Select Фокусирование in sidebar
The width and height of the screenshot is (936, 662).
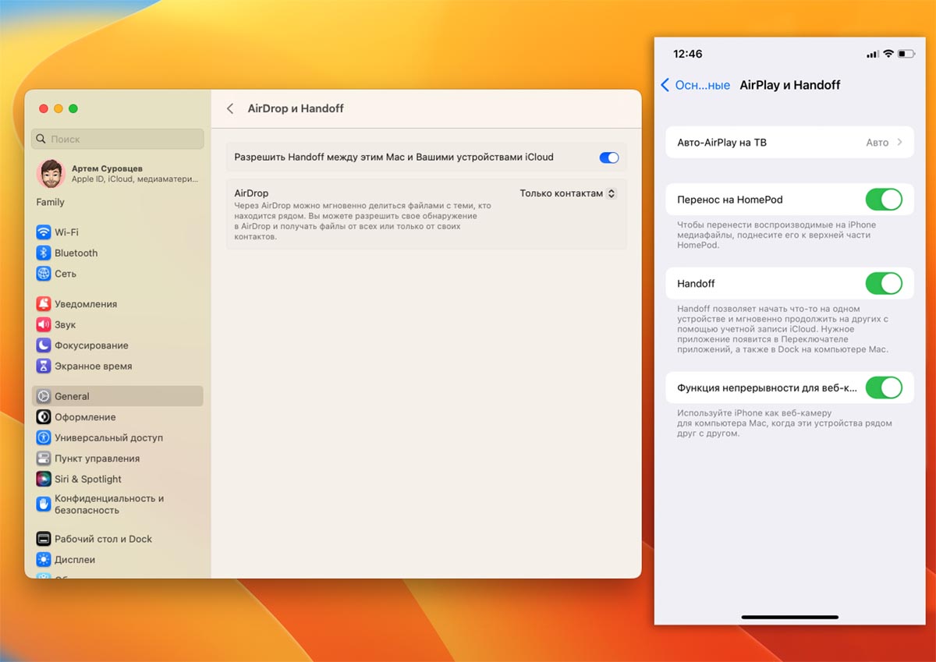point(118,345)
